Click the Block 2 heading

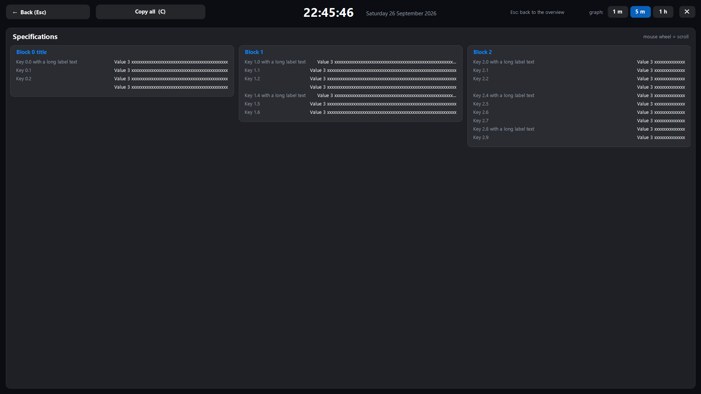coord(482,52)
